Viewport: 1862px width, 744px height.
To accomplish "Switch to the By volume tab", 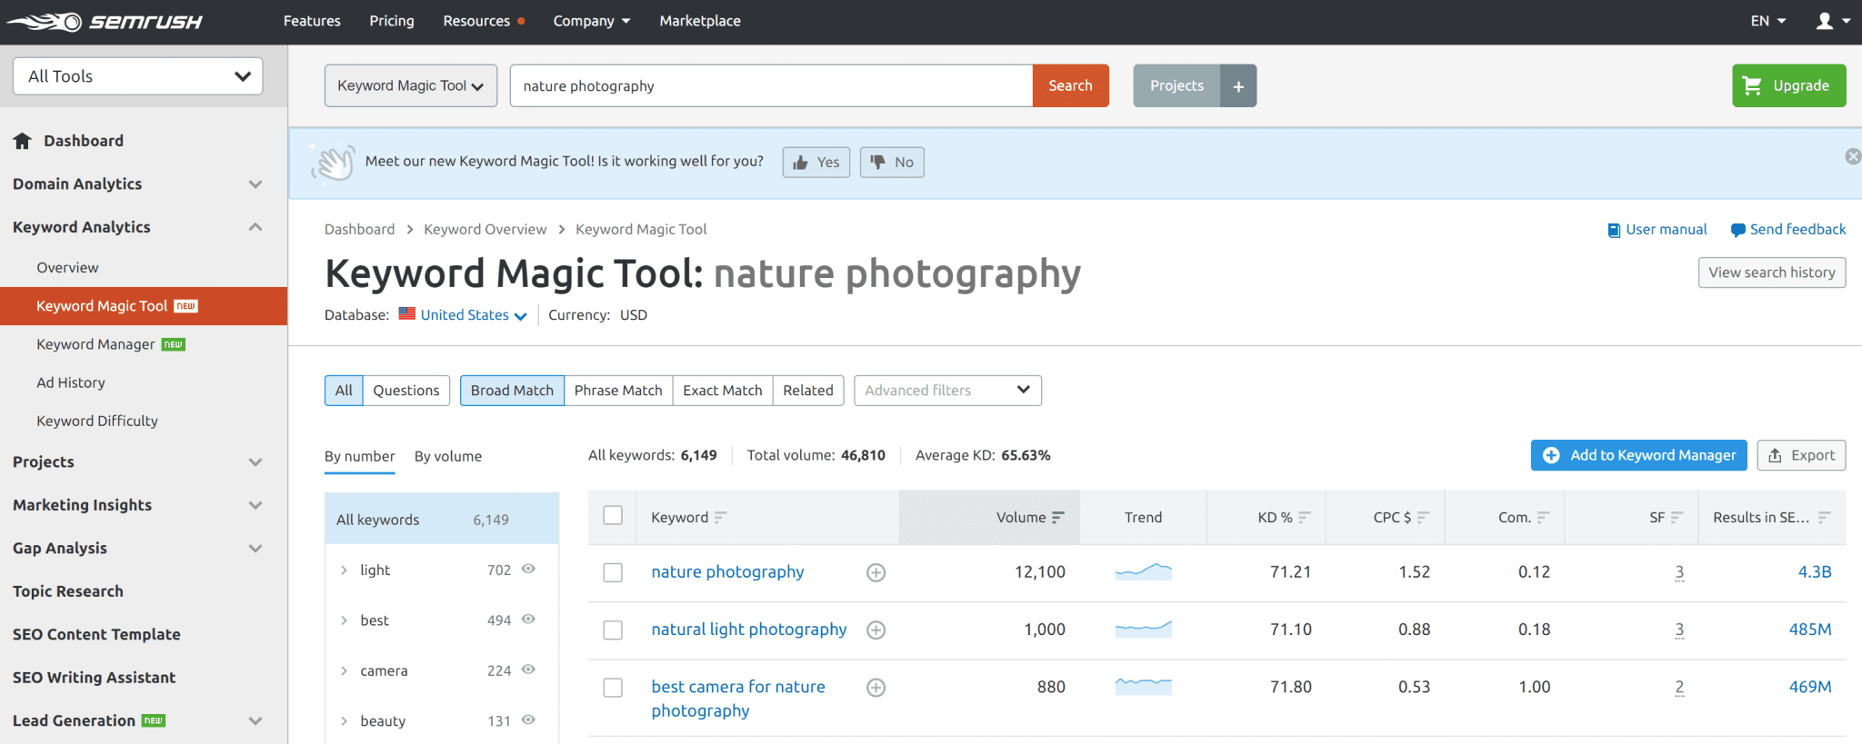I will click(x=448, y=456).
